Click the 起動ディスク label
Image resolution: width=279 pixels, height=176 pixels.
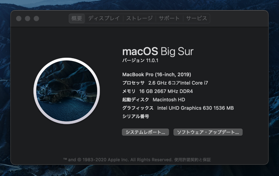(136, 100)
